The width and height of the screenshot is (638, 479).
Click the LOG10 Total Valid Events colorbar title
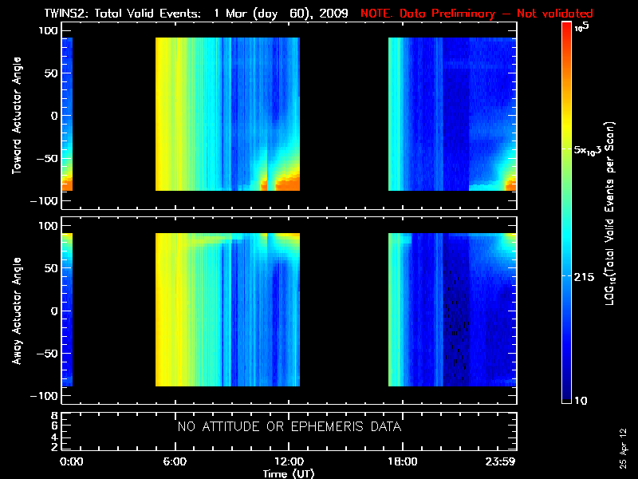pos(609,213)
